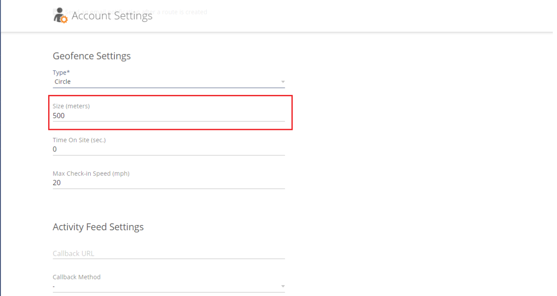Select the Size (meters) field with 500
Screen dimensions: 557x296
coord(169,116)
